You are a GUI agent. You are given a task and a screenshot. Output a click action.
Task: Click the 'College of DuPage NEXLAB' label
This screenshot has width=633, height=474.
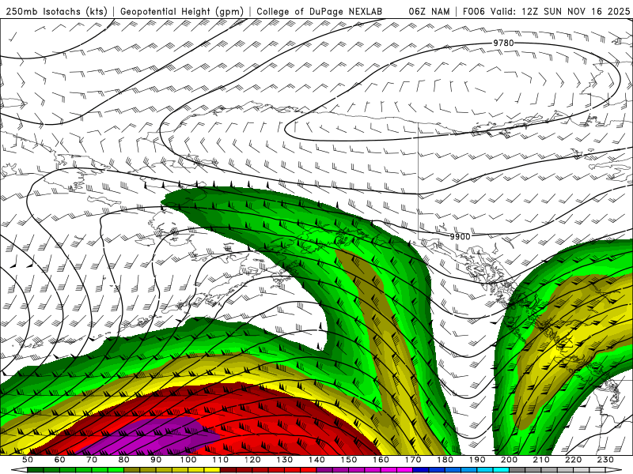click(319, 11)
